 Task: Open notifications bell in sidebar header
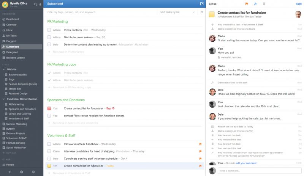40,4
